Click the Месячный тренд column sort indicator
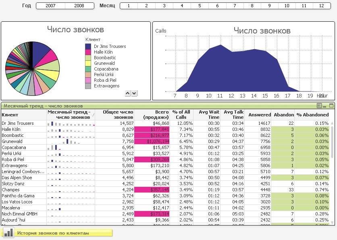The height and width of the screenshot is (240, 337). (x=93, y=115)
